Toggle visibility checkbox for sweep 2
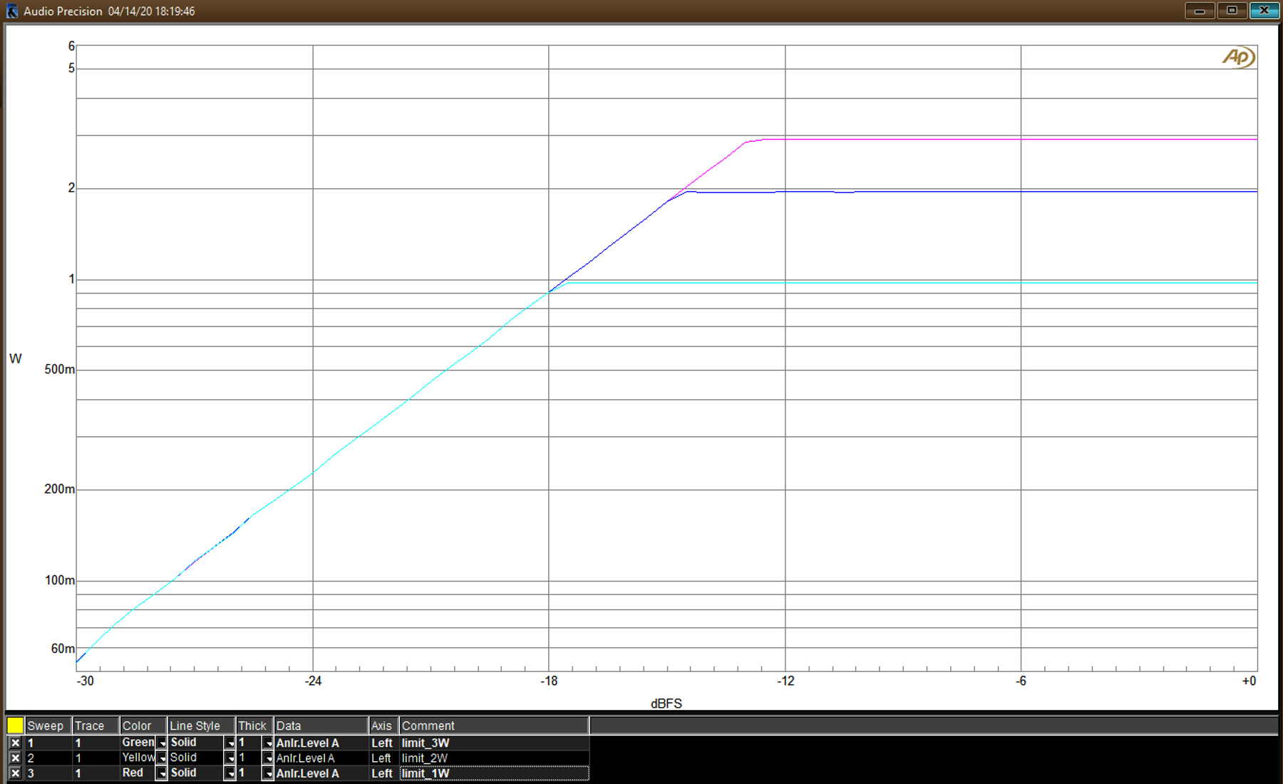1283x784 pixels. [15, 758]
